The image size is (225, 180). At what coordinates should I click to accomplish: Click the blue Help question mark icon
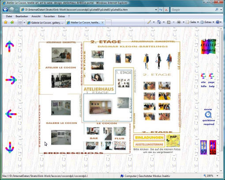217,22
